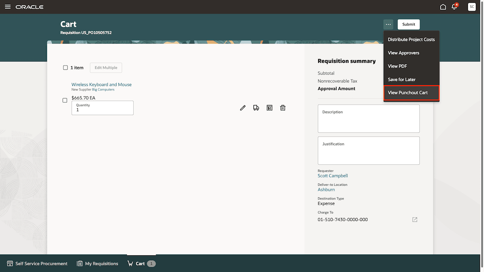The height and width of the screenshot is (272, 484).
Task: Click into the Justification text box
Action: tap(369, 150)
